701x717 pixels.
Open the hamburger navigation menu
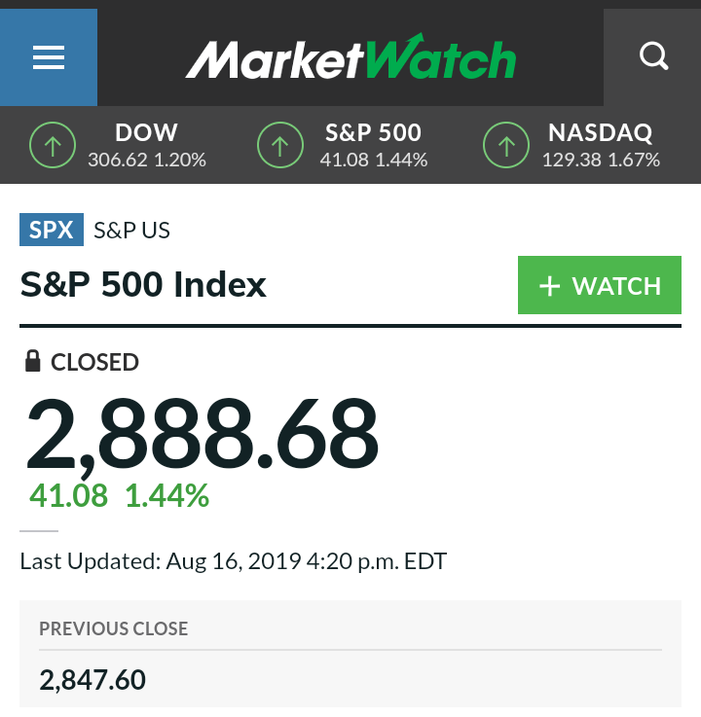[x=49, y=57]
